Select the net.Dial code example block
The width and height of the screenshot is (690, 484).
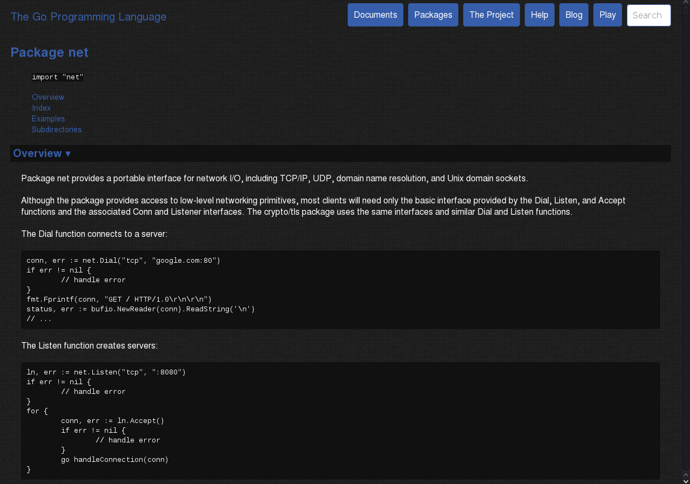pos(340,289)
